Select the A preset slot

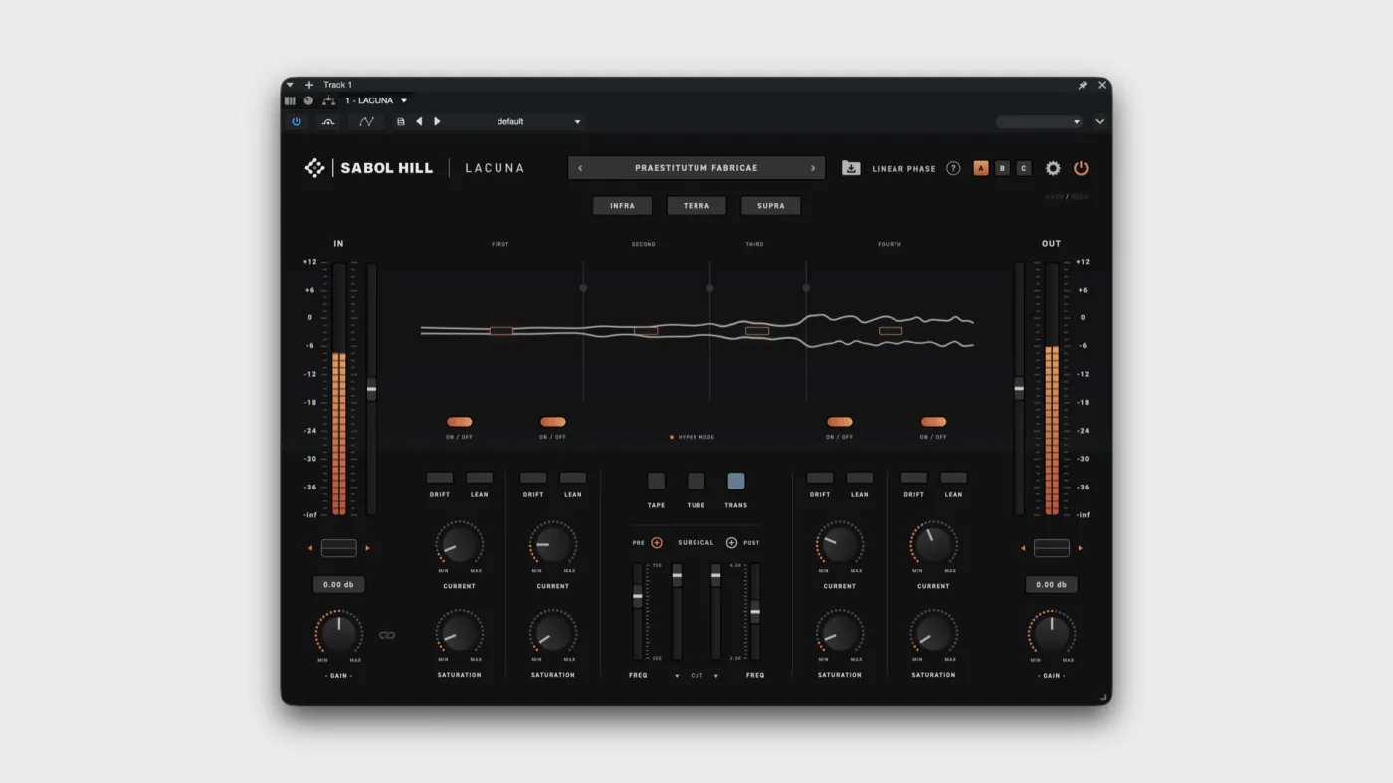tap(981, 168)
